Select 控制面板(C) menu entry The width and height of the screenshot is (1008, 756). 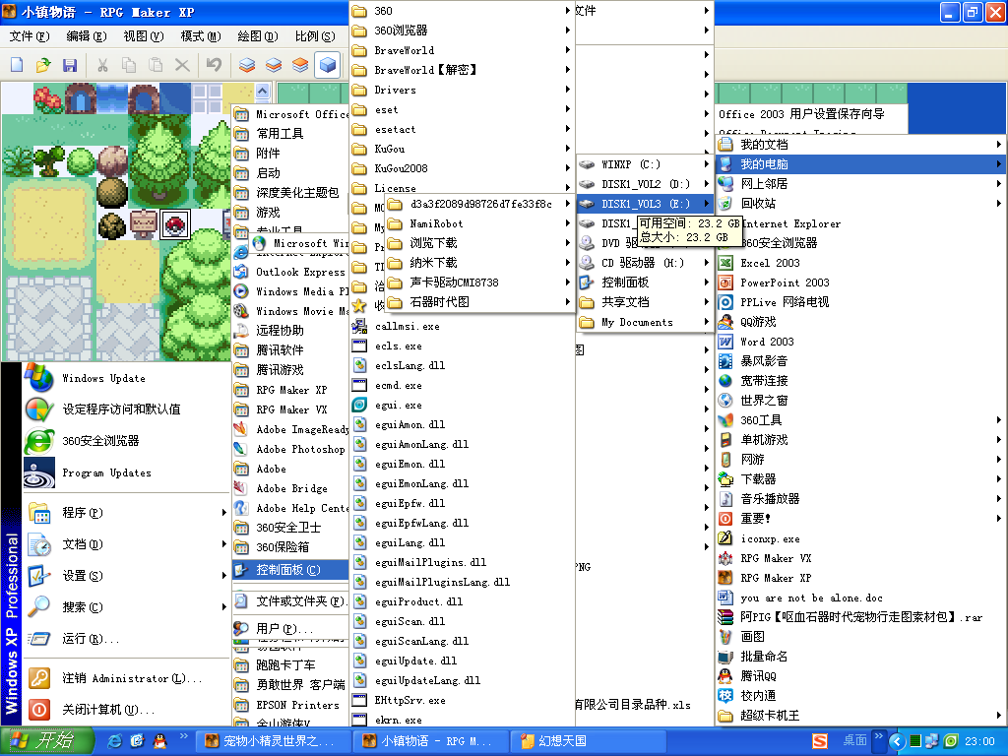click(290, 570)
